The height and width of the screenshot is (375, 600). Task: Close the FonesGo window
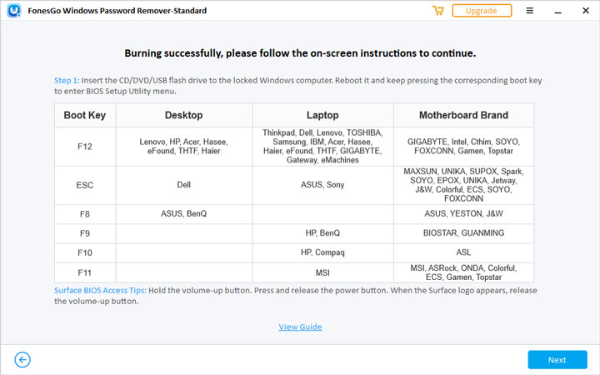[x=586, y=11]
